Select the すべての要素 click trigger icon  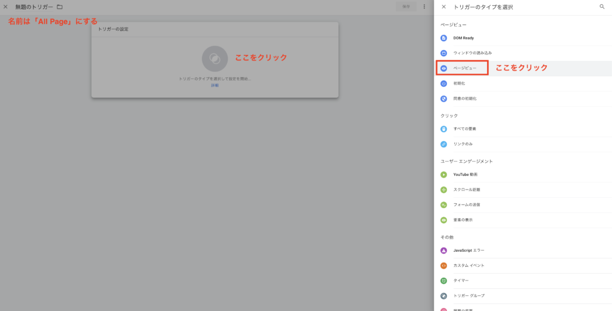[x=443, y=129]
